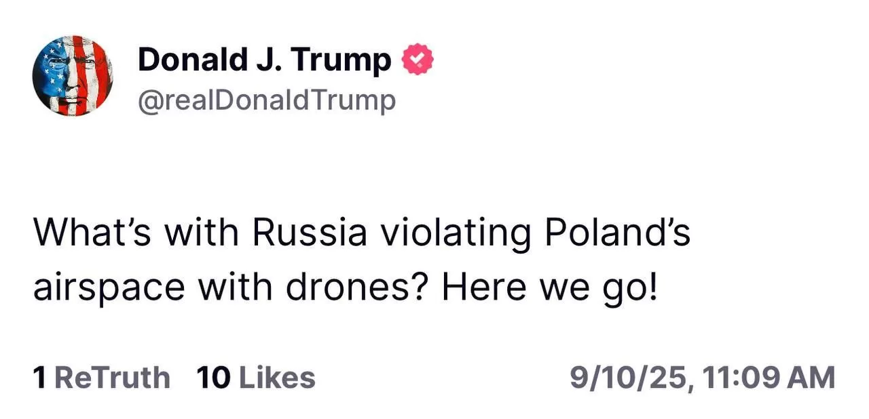Click the word "airspace" in the post
Screen dimensions: 869x419
[109, 287]
